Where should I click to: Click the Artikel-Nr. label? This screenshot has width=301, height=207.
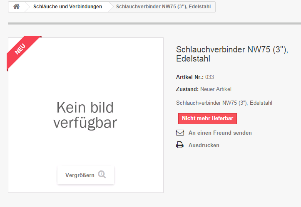pos(190,77)
